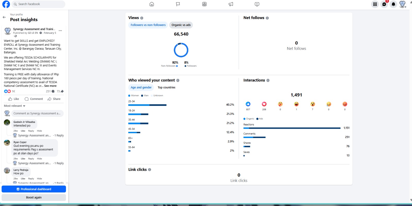Open the Most relevant comment sort dropdown
Screen dimensions: 412x206
(15, 106)
